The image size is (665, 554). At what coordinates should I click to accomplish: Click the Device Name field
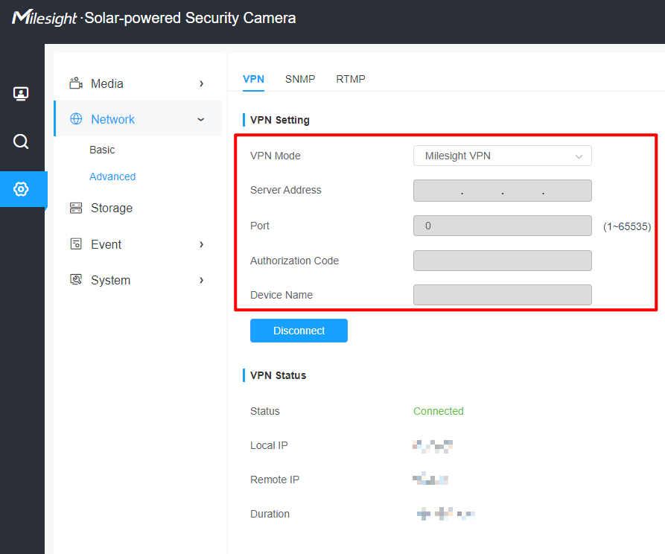[502, 295]
